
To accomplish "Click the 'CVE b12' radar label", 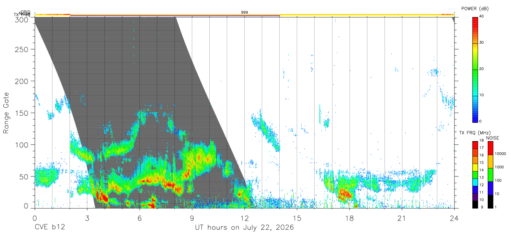I will coord(50,228).
